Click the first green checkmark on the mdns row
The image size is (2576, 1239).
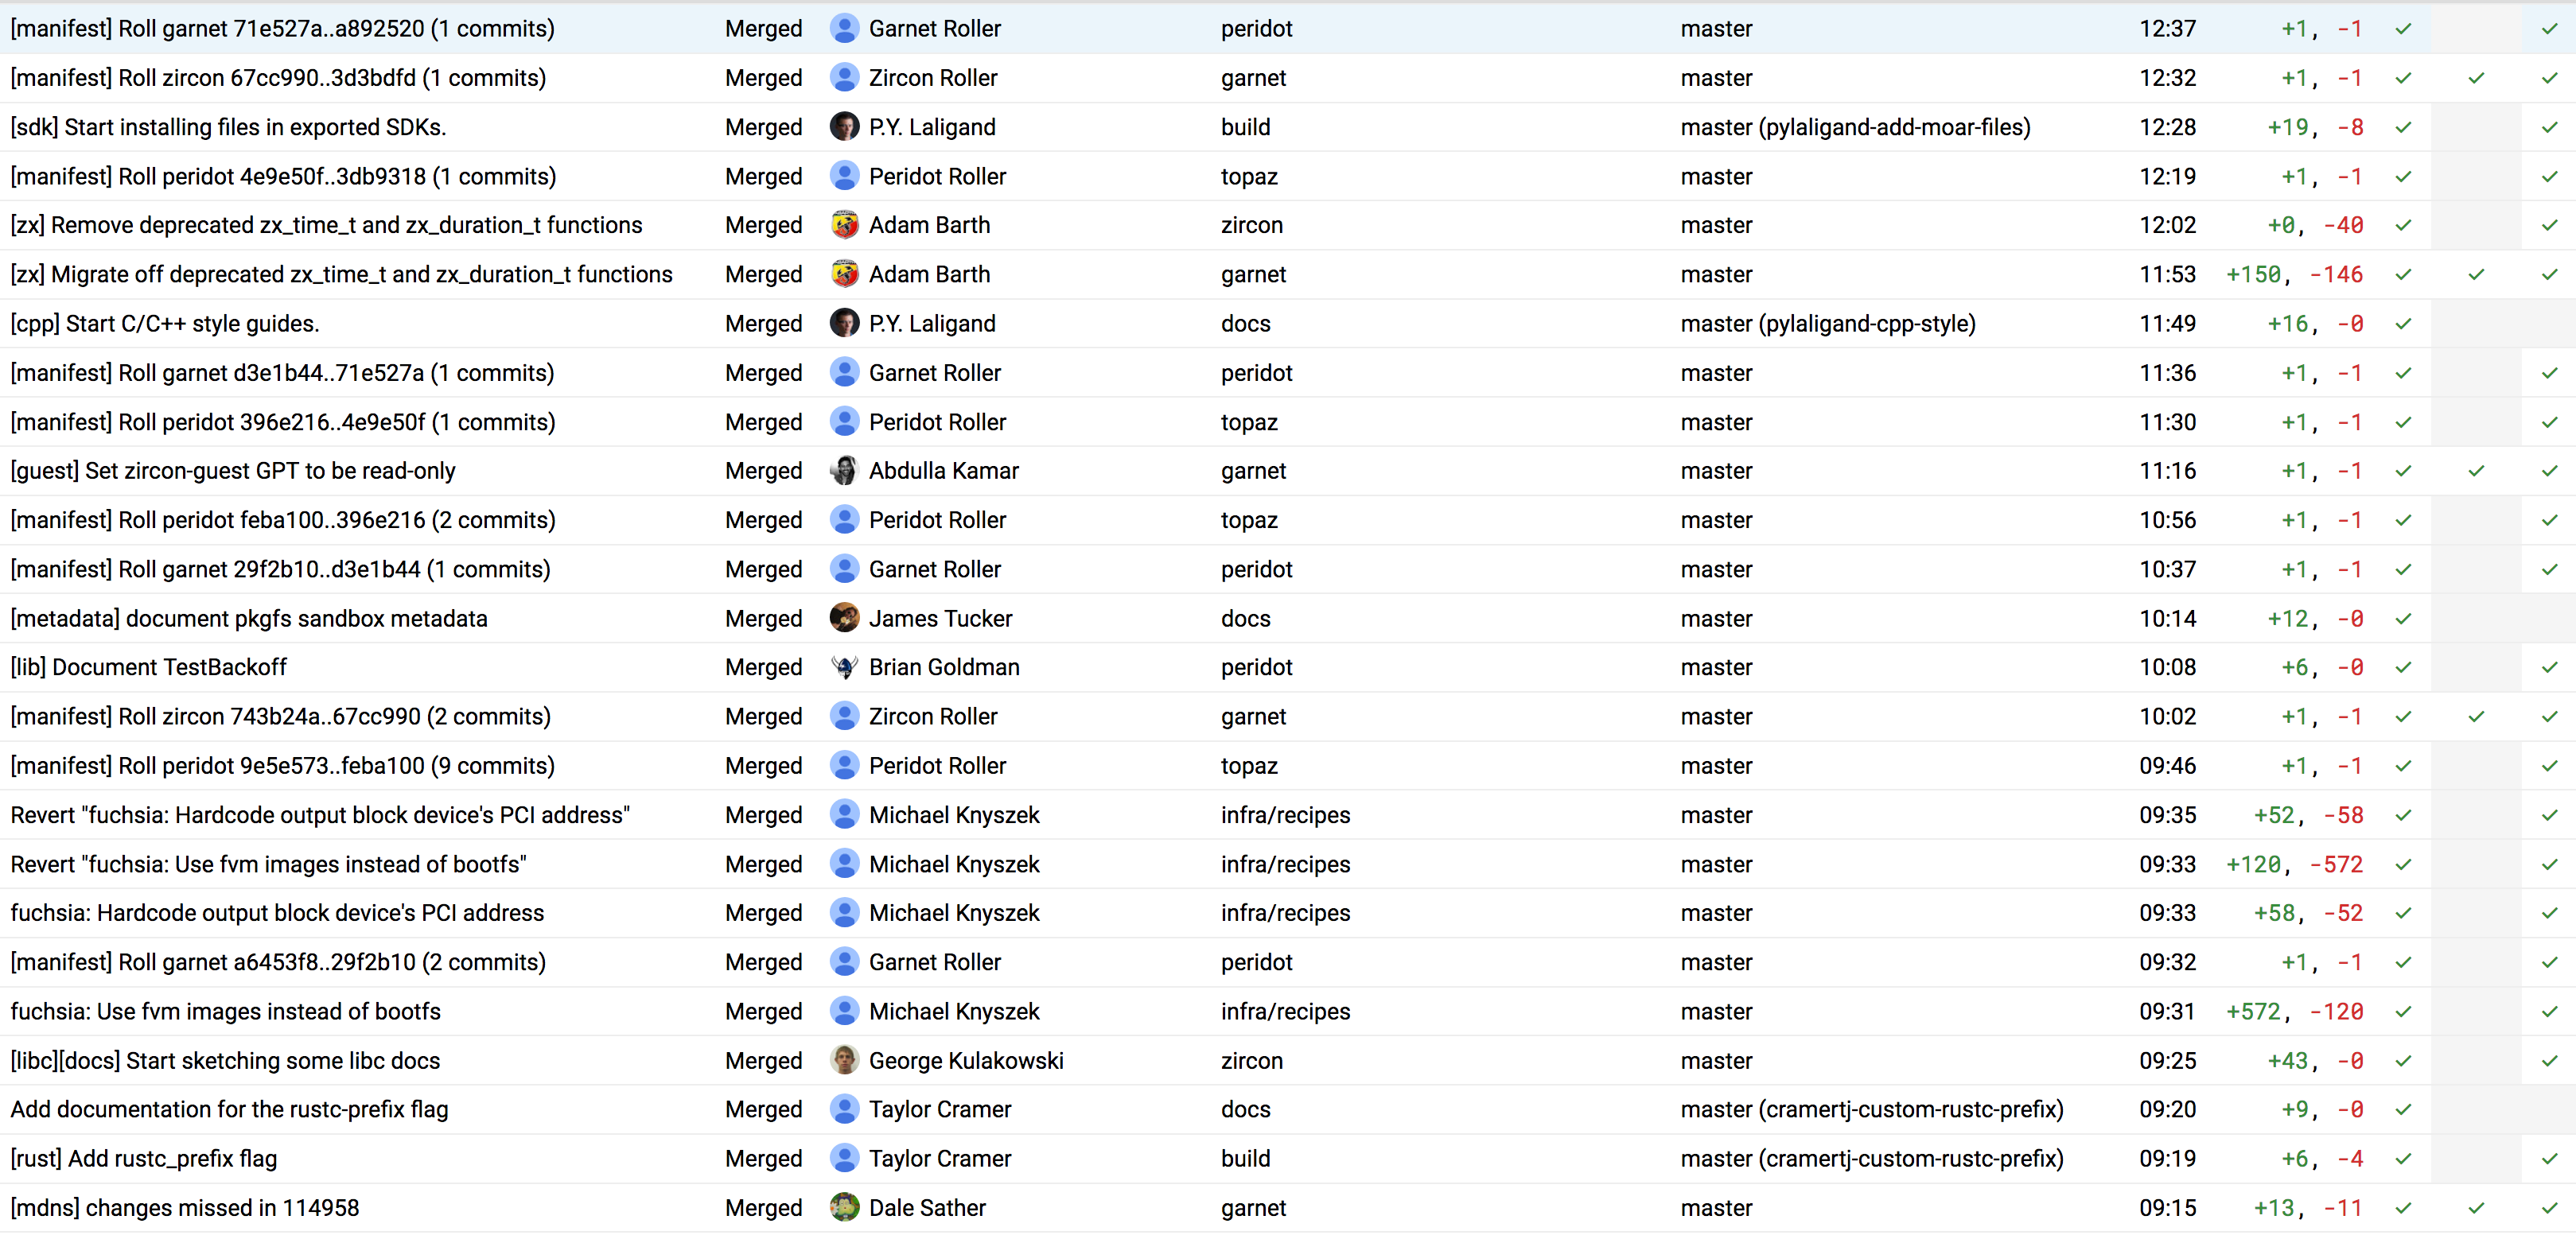2403,1208
